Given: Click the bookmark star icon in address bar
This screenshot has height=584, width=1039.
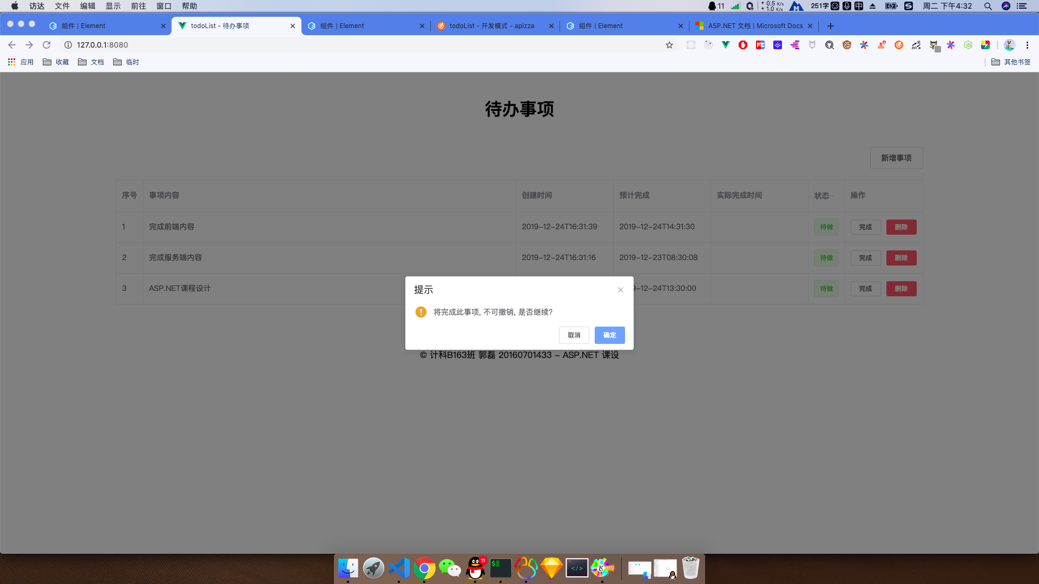Looking at the screenshot, I should click(669, 45).
